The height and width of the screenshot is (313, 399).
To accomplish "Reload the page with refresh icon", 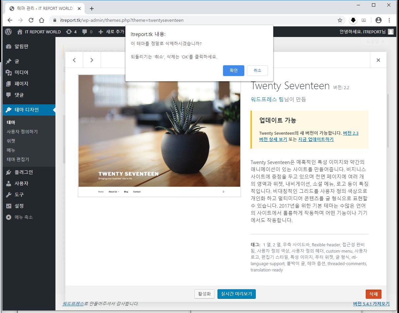I will click(31, 20).
